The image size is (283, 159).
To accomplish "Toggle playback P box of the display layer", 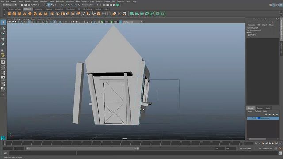I will tap(252, 118).
